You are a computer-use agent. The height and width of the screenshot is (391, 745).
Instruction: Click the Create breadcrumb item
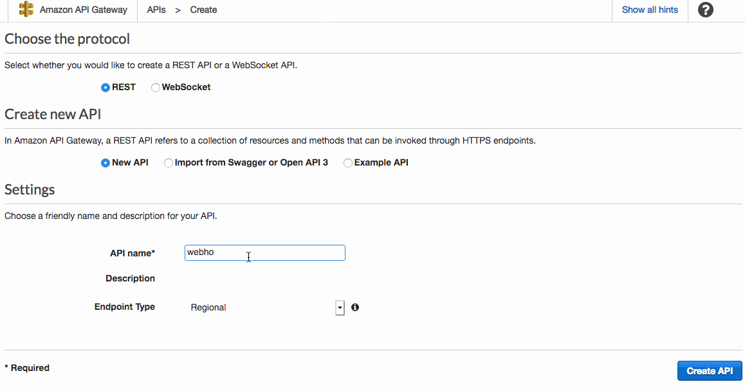[203, 10]
